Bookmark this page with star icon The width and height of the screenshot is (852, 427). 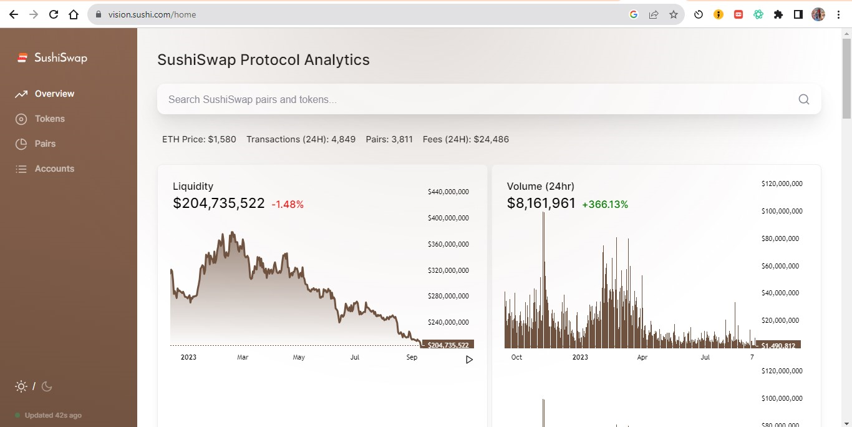pyautogui.click(x=674, y=14)
